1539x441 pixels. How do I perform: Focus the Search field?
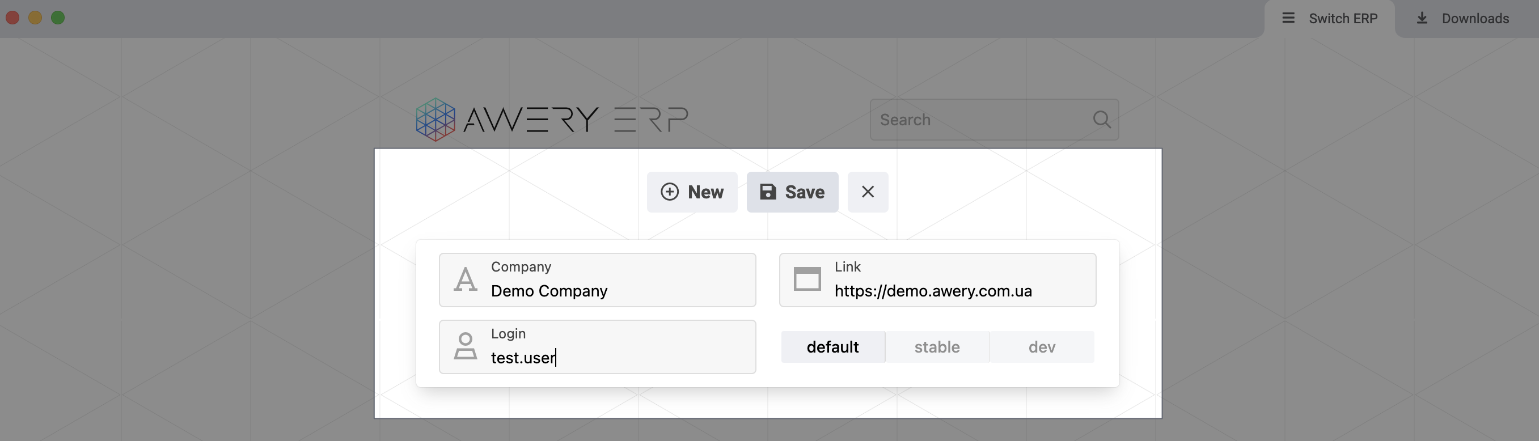[994, 120]
